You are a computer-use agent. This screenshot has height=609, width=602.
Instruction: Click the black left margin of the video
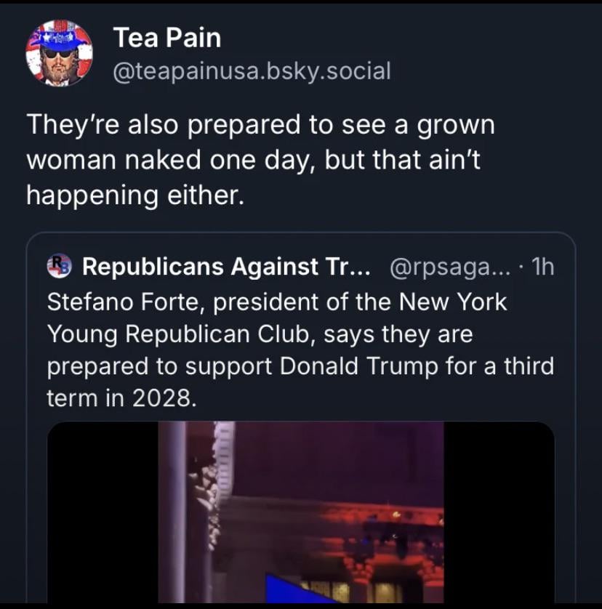tap(102, 512)
